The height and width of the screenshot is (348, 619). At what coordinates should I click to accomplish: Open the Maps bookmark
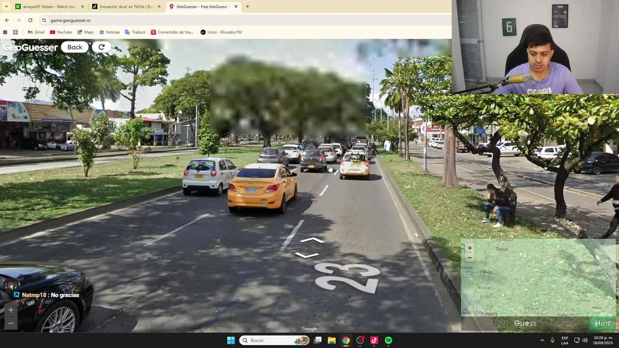pos(85,32)
